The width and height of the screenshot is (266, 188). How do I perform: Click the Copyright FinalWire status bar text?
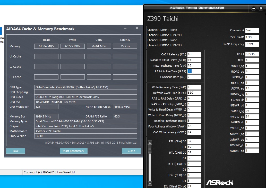click(x=49, y=172)
